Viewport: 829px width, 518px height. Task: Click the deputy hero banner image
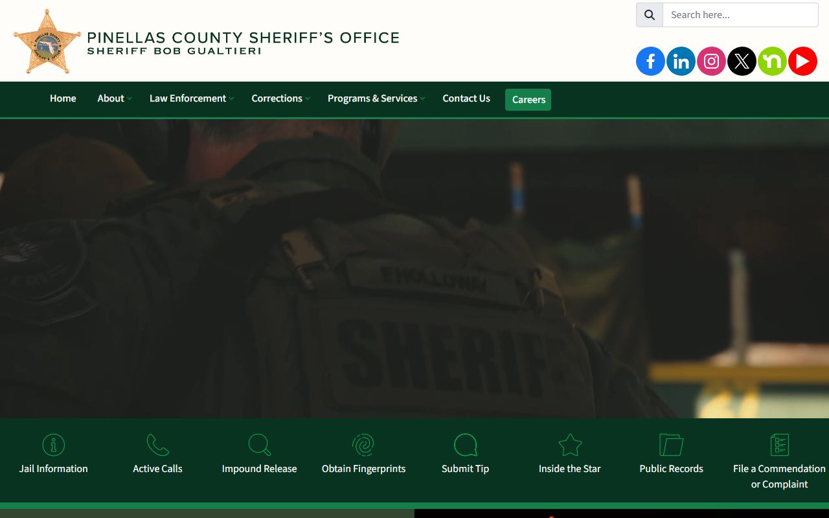(x=414, y=269)
